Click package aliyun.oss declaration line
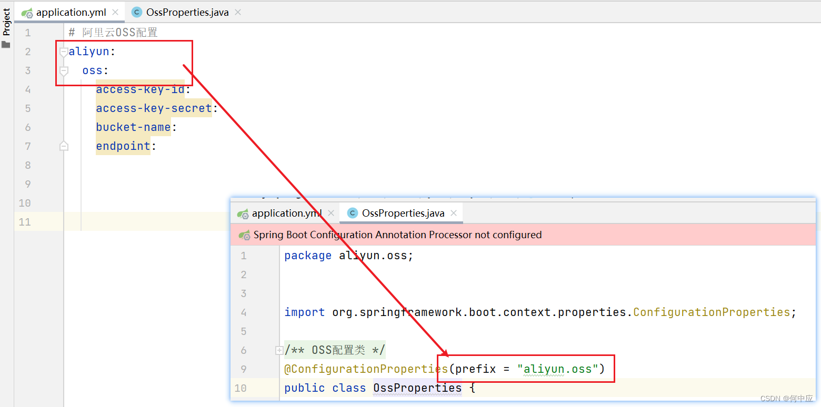 click(349, 256)
